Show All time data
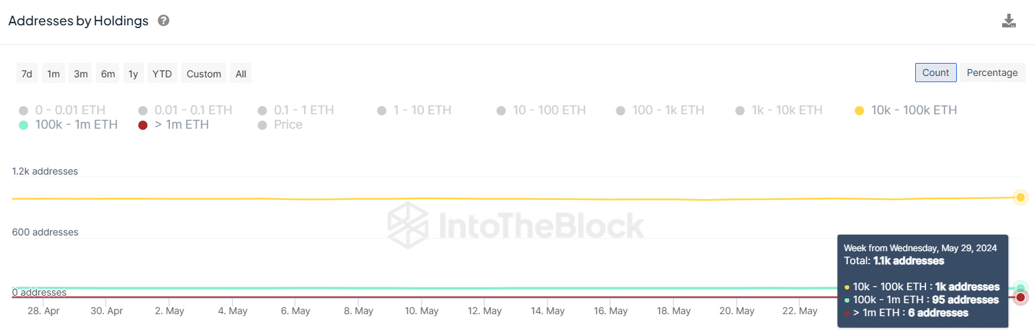 (x=241, y=73)
